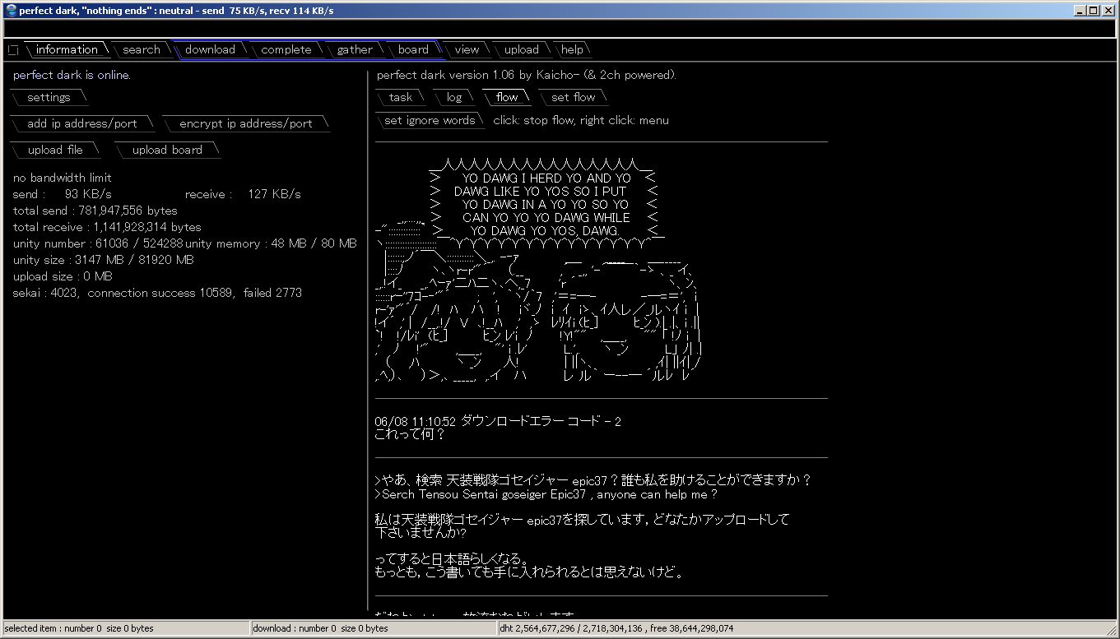
Task: Click selected item status bar entry
Action: (x=125, y=628)
